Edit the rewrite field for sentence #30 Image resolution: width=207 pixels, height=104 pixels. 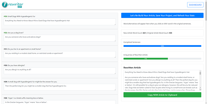(x=60, y=71)
